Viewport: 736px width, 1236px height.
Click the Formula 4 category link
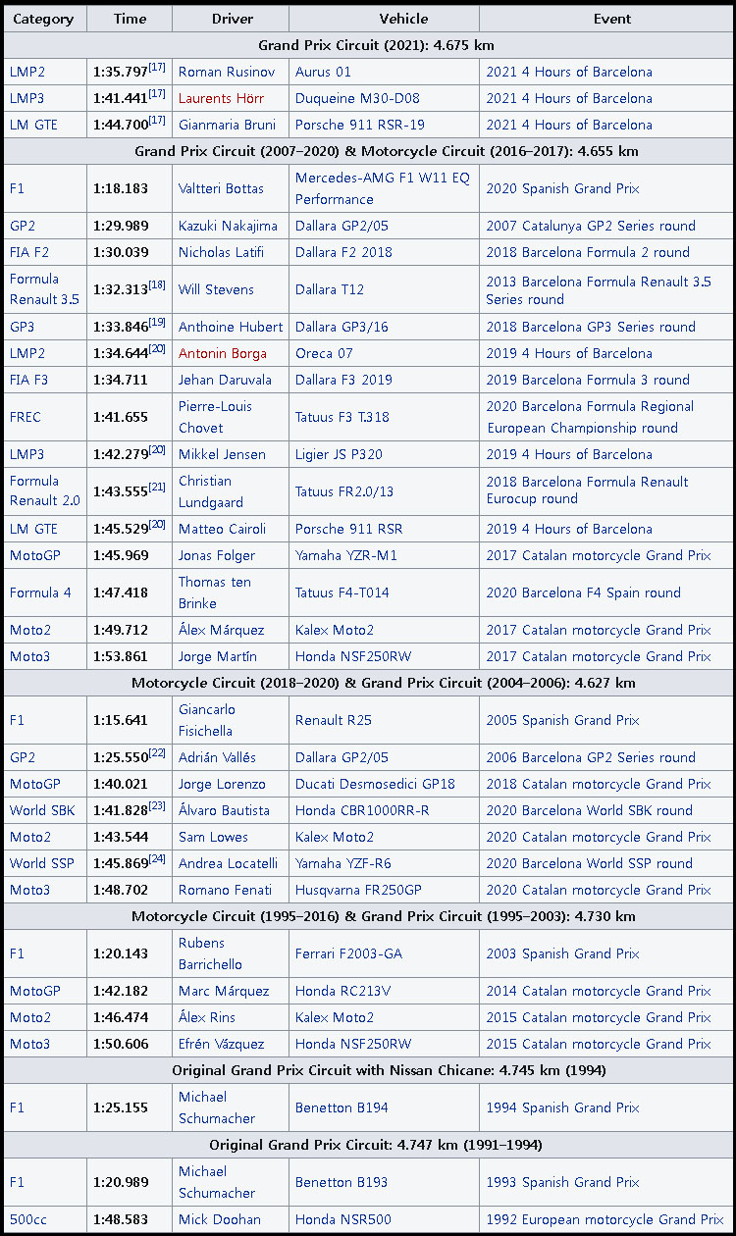[x=40, y=592]
